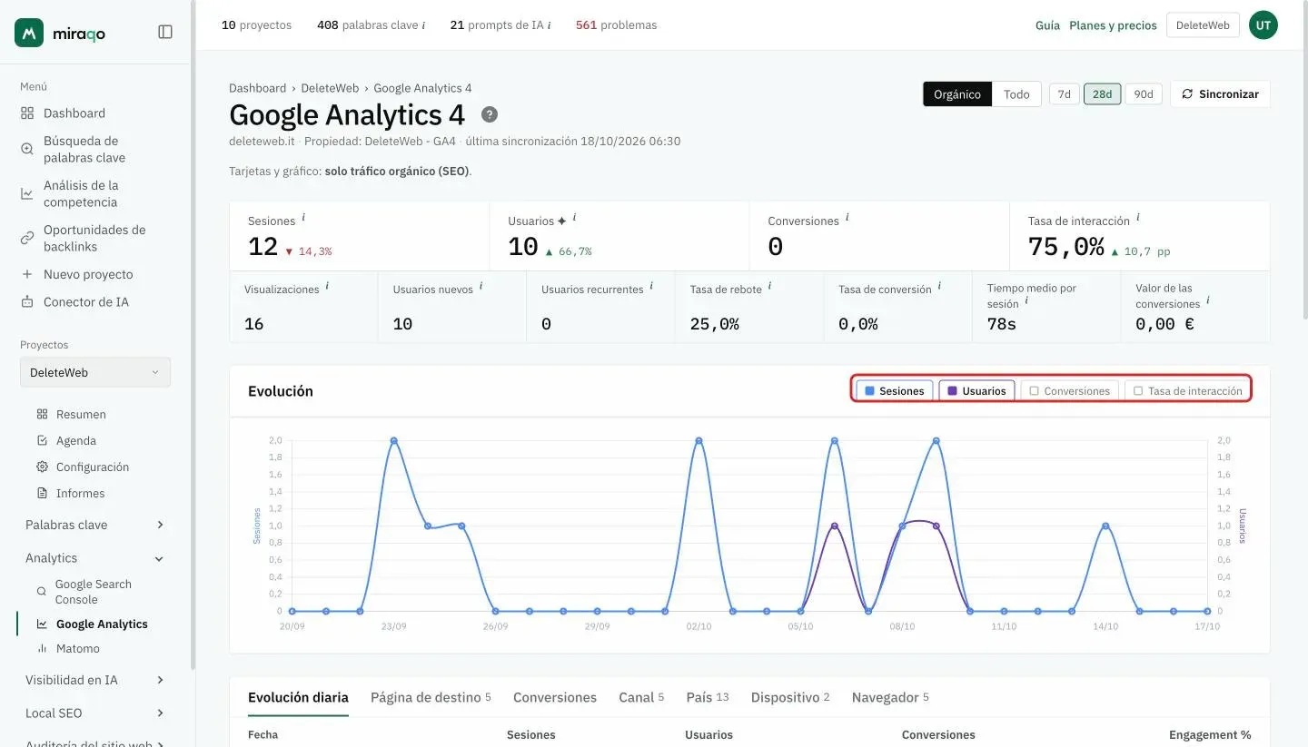1308x747 pixels.
Task: Open Google Search Console in sidebar
Action: point(93,592)
